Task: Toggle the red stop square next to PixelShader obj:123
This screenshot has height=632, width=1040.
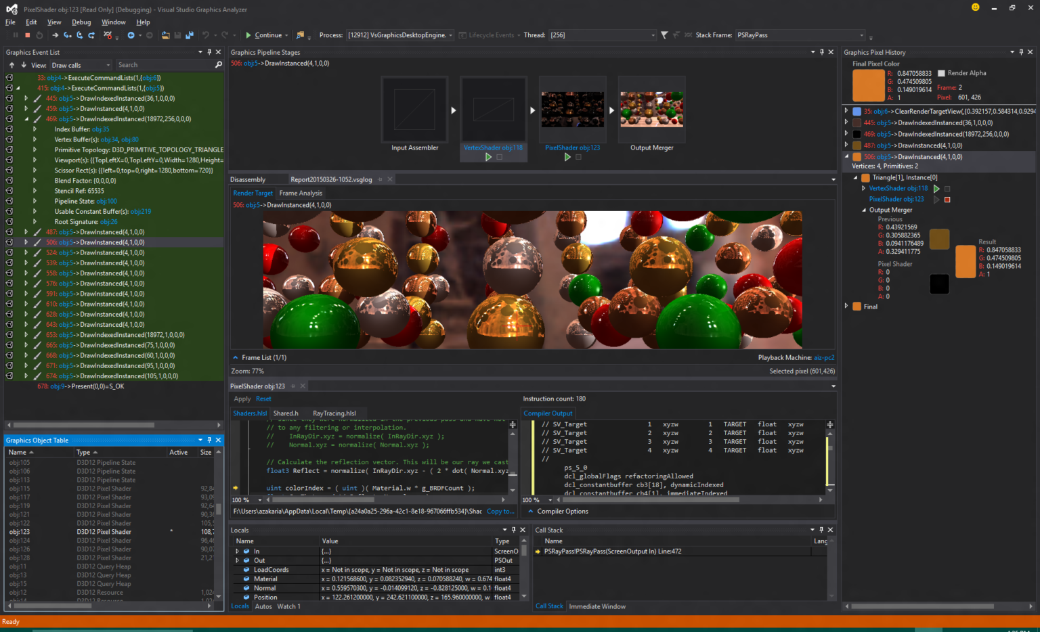Action: tap(947, 200)
